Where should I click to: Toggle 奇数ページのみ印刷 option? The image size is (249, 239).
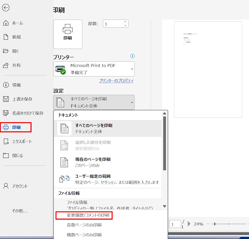pos(84,225)
